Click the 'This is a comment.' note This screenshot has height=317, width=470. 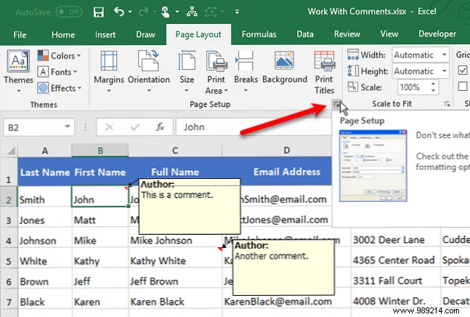coord(190,206)
